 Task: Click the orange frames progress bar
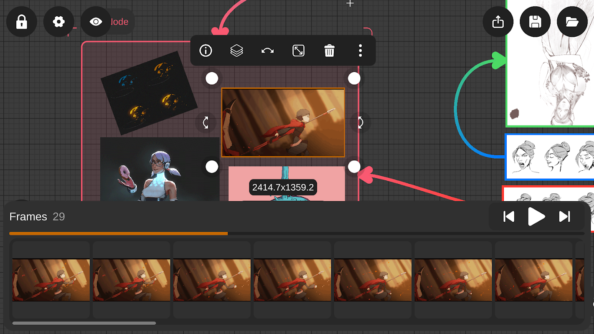(x=119, y=233)
